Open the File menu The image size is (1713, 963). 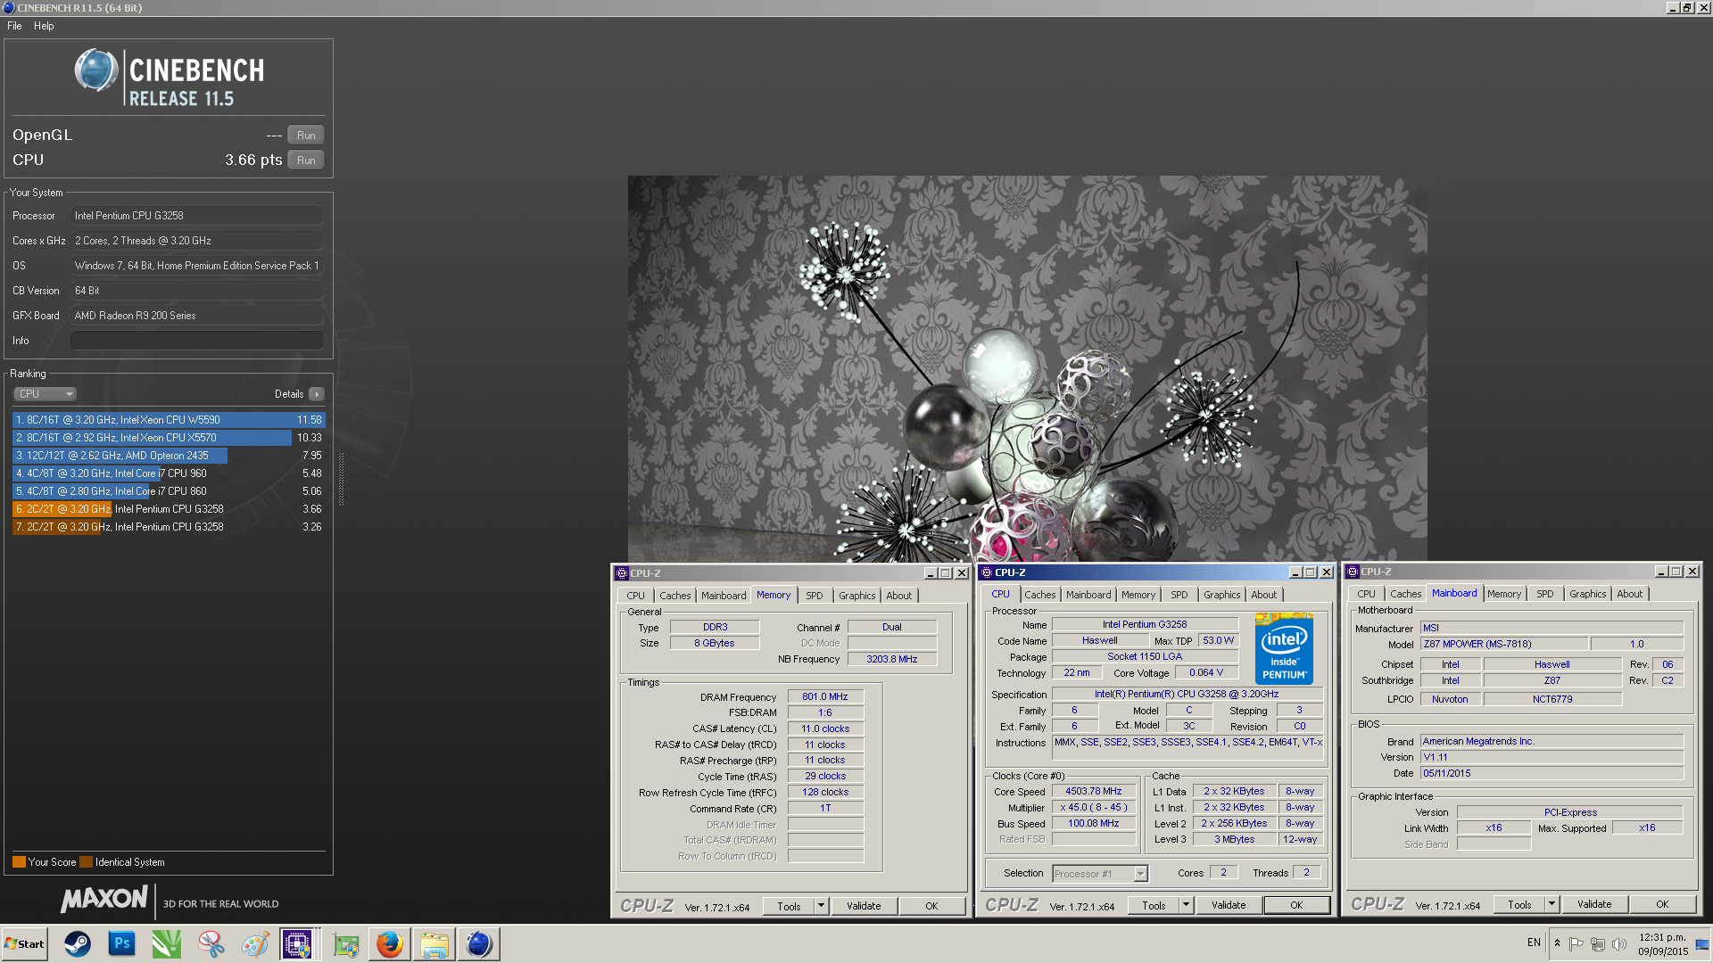[x=14, y=26]
